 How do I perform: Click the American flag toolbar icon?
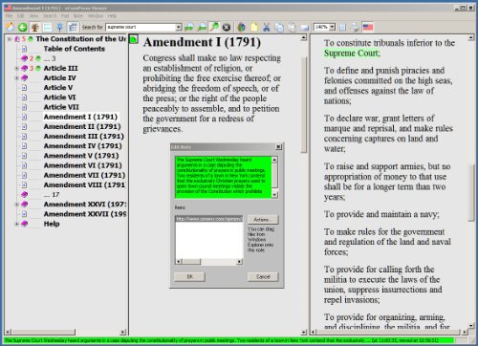tap(368, 27)
